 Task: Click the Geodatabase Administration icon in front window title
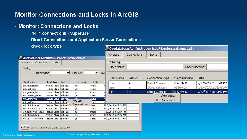click(x=107, y=48)
